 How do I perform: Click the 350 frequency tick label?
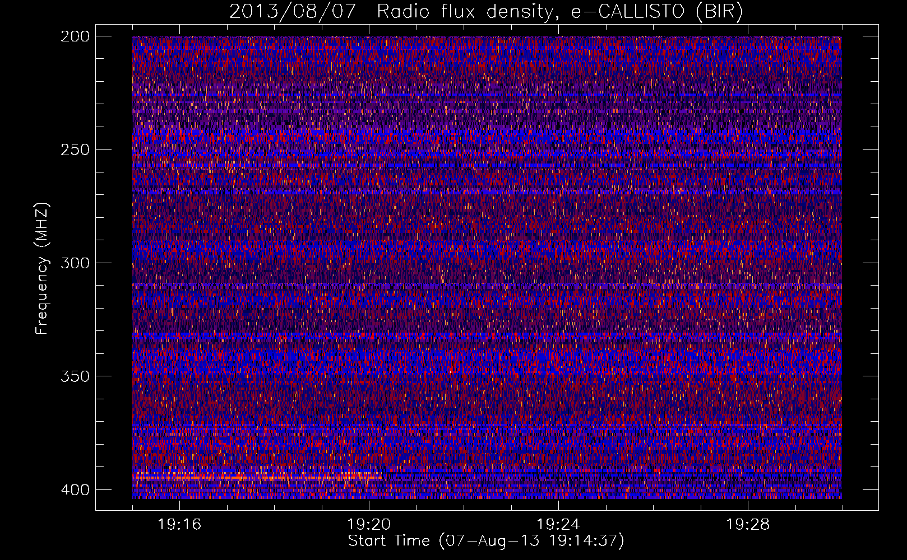point(75,376)
